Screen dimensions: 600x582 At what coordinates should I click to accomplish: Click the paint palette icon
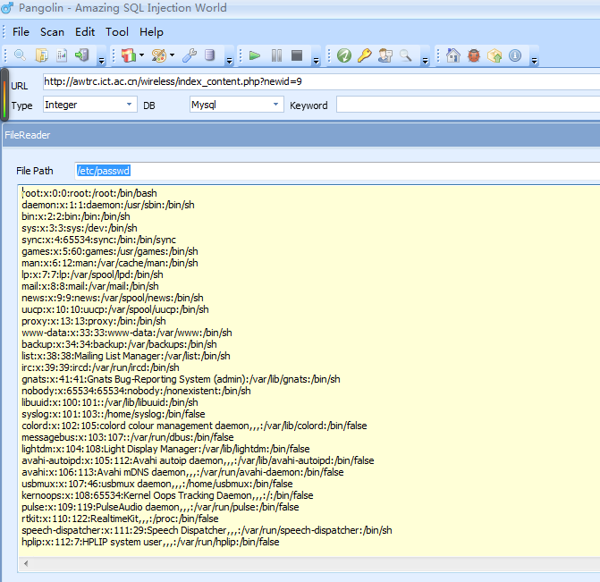(159, 55)
